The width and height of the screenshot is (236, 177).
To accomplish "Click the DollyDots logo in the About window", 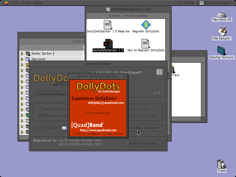I will click(98, 87).
